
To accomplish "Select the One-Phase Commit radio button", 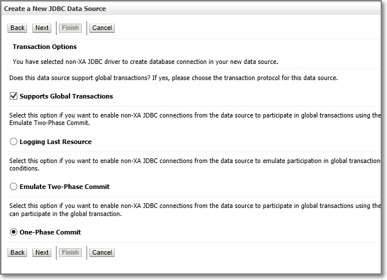I will coord(14,232).
